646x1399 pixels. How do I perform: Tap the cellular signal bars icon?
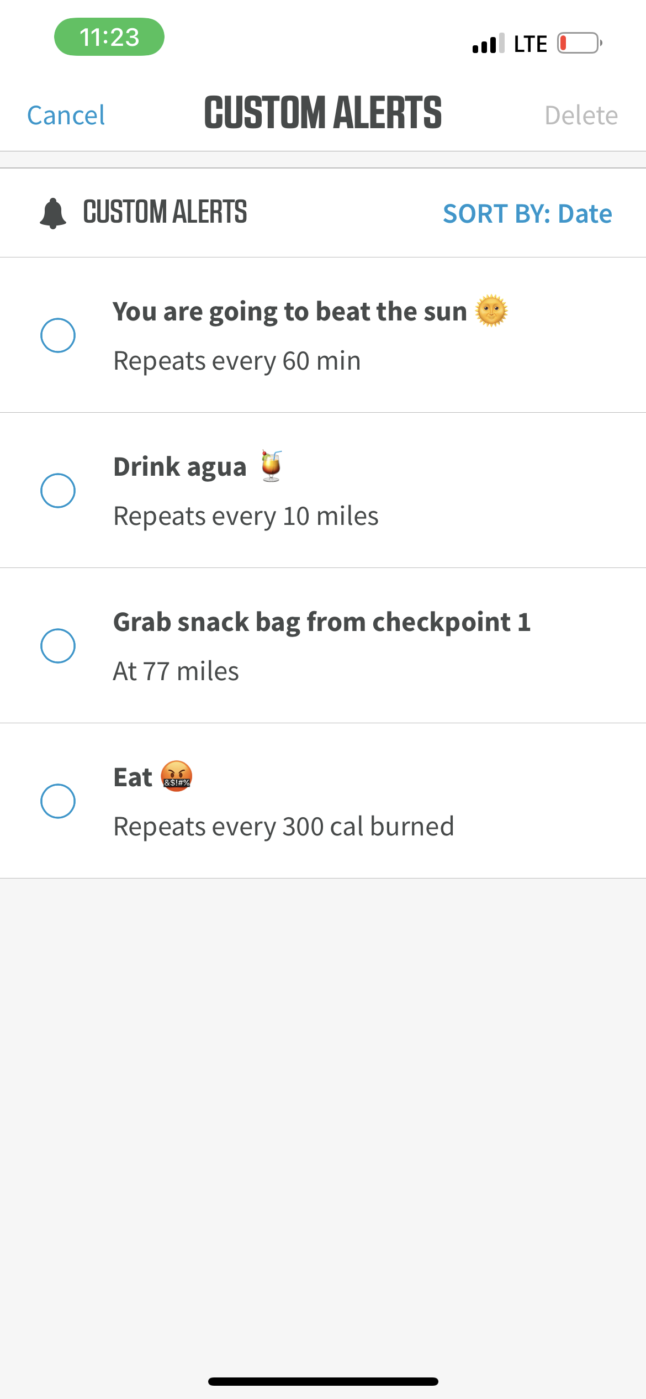click(488, 44)
